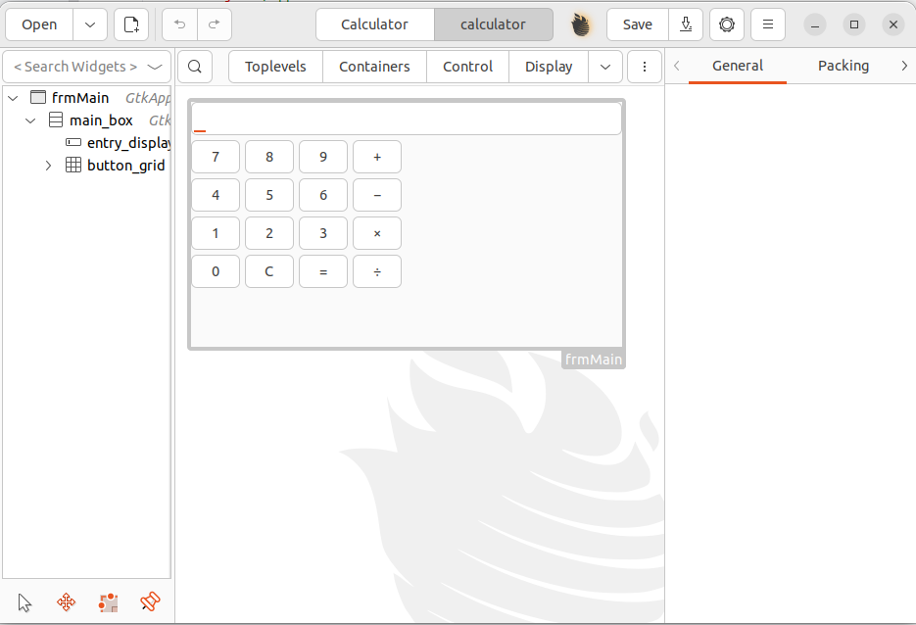
Task: Click the Save button
Action: coord(637,24)
